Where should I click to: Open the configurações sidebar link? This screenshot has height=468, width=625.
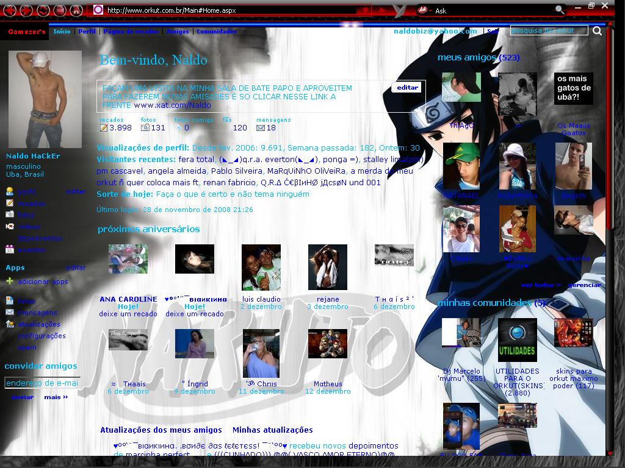[x=42, y=336]
